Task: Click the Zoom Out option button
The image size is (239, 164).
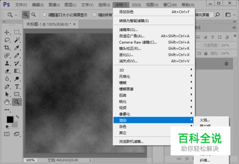Action: 34,15
